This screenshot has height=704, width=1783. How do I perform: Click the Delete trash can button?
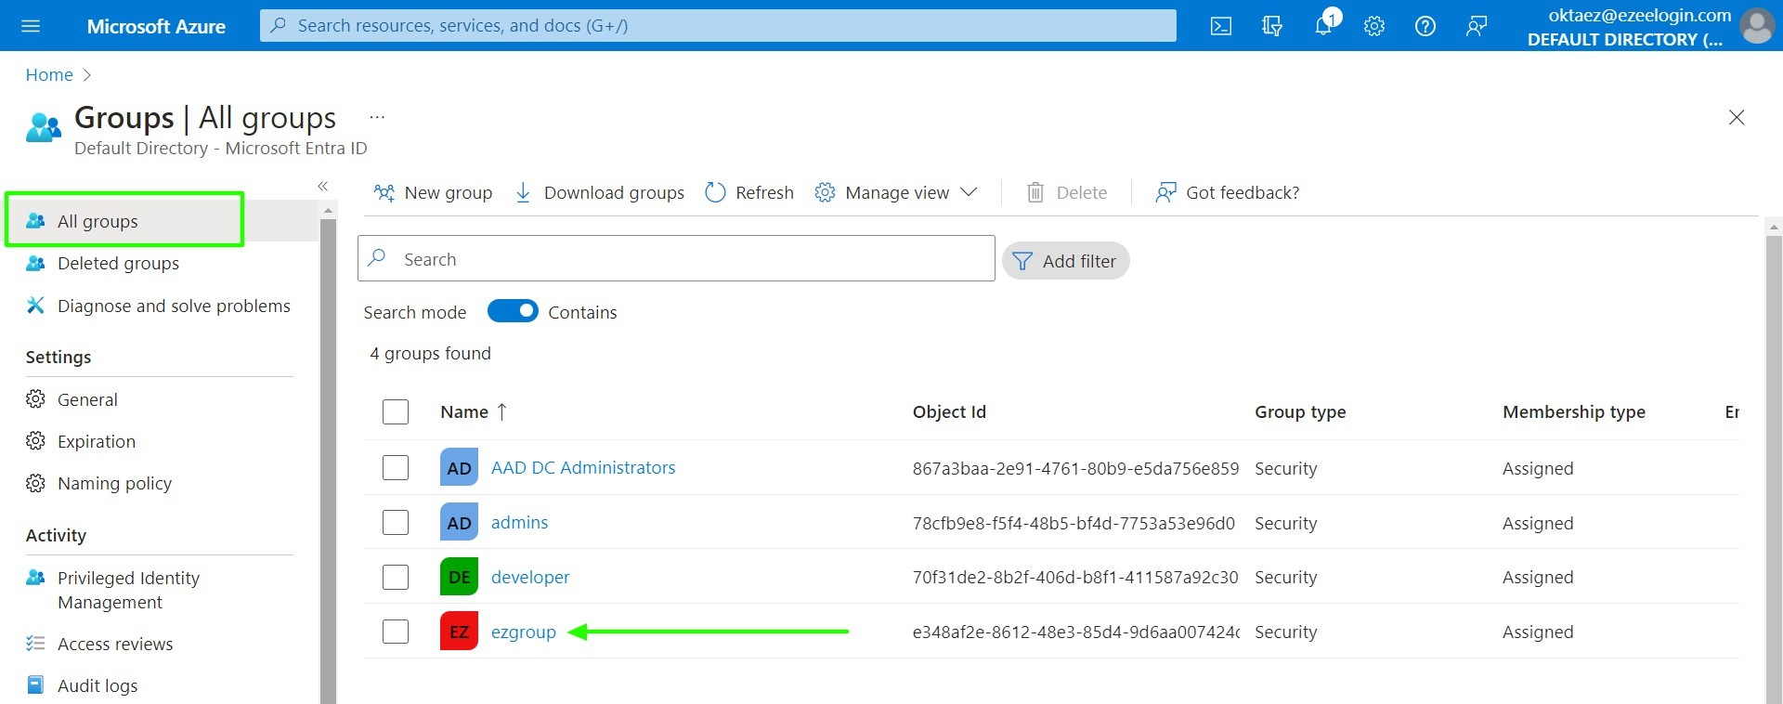click(1067, 192)
